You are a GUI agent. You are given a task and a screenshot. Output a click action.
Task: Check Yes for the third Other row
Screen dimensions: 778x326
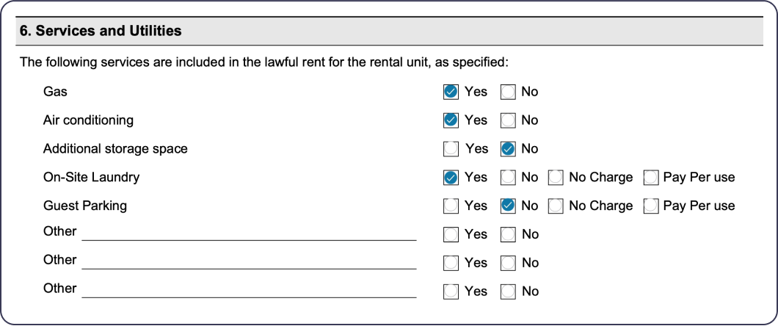pyautogui.click(x=451, y=291)
